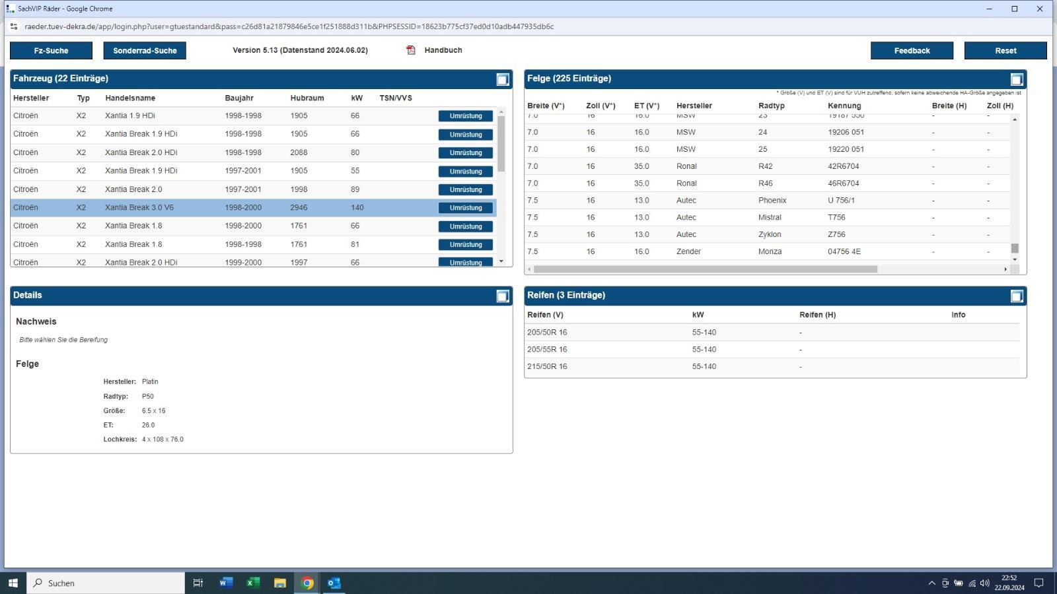
Task: Click the Baujahr column header
Action: click(239, 98)
